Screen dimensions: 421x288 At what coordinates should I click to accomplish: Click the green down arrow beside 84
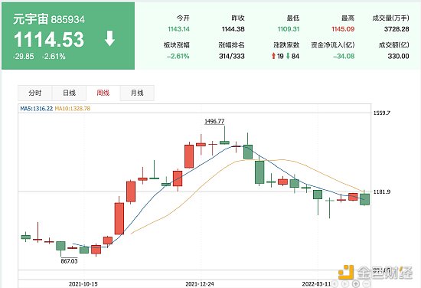[x=288, y=56]
